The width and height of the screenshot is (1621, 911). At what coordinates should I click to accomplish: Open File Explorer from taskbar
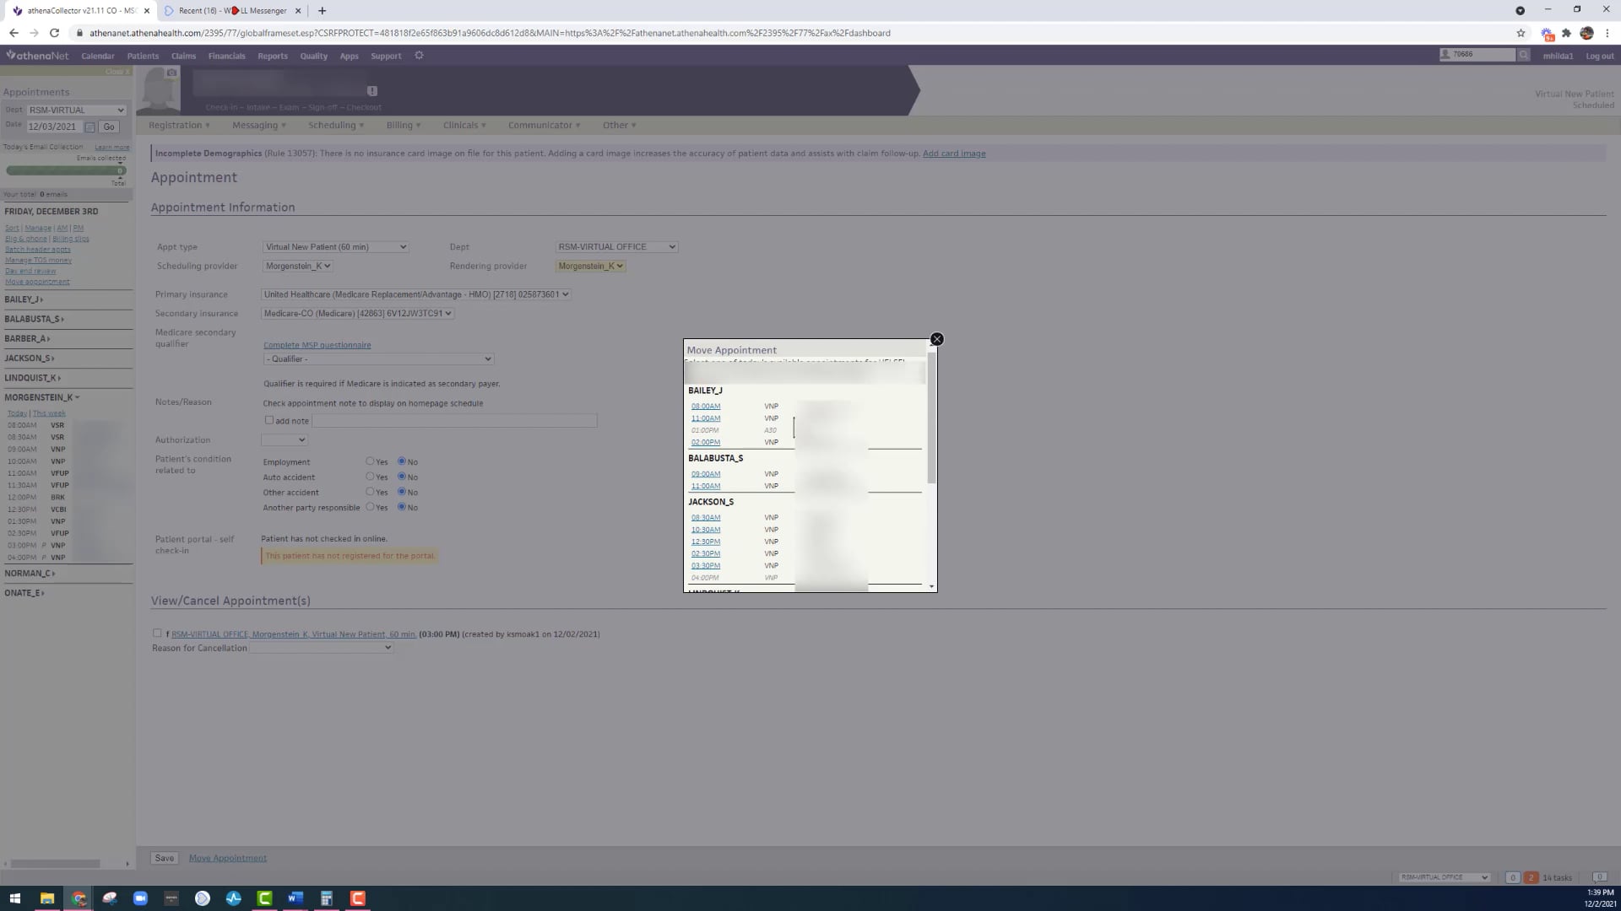pos(47,898)
